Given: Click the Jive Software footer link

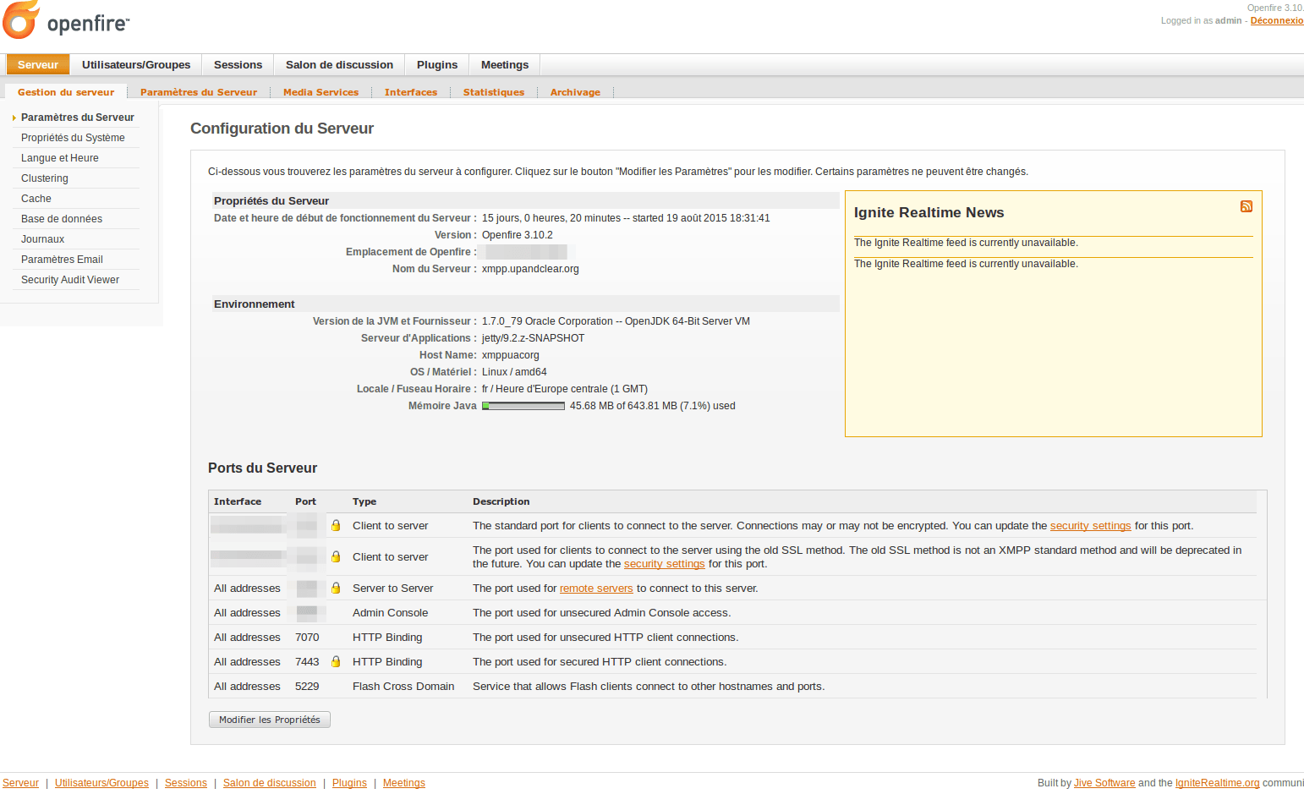Looking at the screenshot, I should click(x=1104, y=783).
